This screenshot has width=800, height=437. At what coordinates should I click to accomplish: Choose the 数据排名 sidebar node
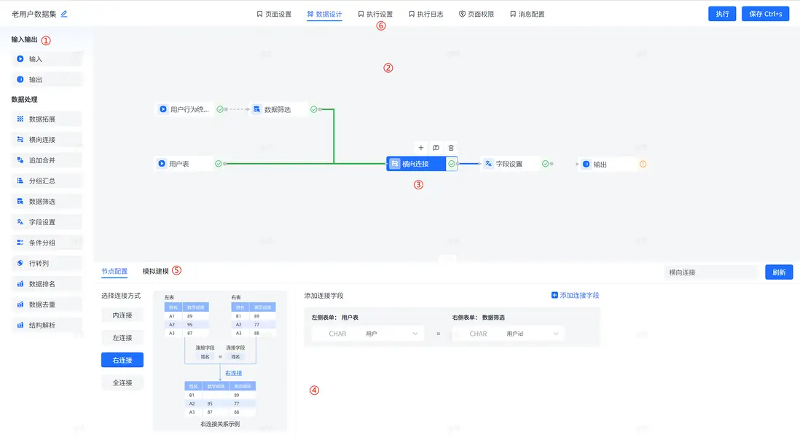(47, 284)
